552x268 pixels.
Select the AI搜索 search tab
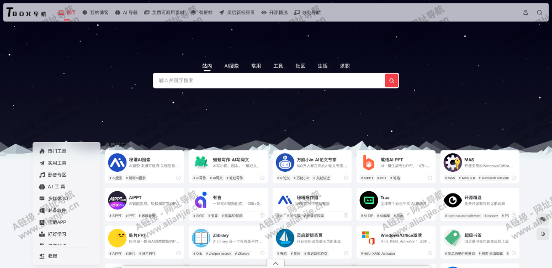click(231, 66)
